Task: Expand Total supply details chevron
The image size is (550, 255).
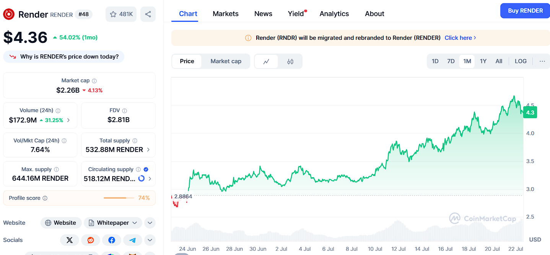Action: click(148, 150)
